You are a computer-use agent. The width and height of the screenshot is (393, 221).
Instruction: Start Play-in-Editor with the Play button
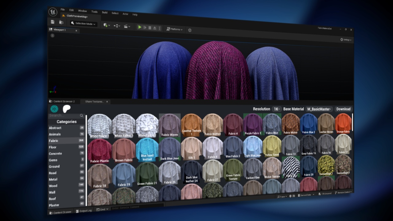coord(140,27)
